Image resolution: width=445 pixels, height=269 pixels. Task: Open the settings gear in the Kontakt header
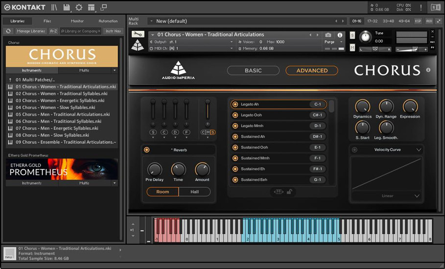(79, 7)
